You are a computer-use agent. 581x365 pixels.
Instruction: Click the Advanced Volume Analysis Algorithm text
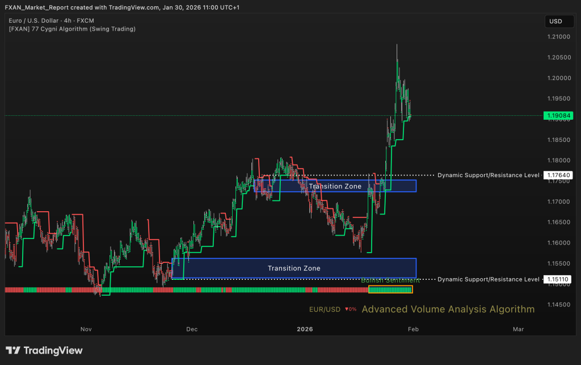pyautogui.click(x=448, y=309)
